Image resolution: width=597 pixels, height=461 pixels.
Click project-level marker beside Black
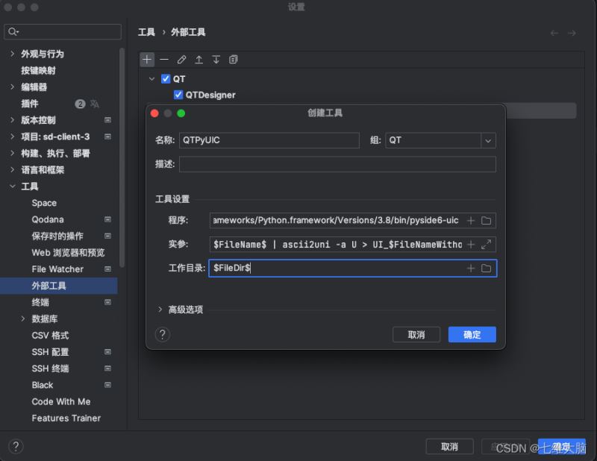pos(107,385)
